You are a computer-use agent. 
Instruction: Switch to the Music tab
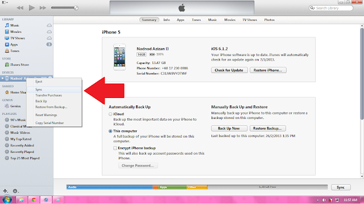coord(212,20)
